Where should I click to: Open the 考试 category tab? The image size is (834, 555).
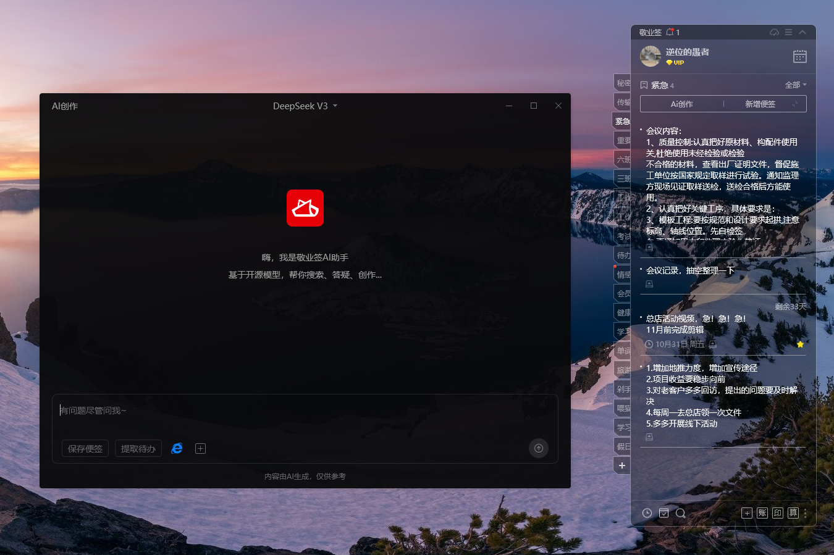623,236
